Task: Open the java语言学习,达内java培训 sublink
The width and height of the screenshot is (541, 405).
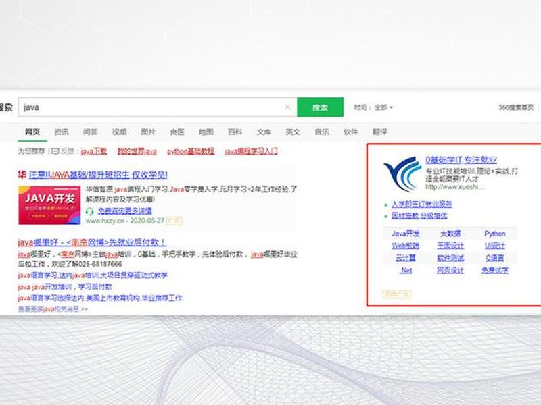Action: [x=93, y=275]
